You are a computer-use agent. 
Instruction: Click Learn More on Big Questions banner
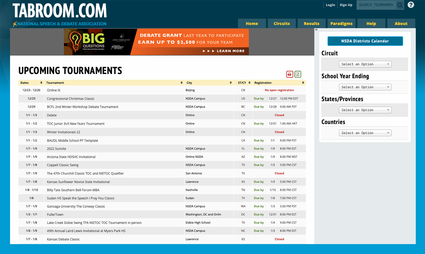point(224,51)
